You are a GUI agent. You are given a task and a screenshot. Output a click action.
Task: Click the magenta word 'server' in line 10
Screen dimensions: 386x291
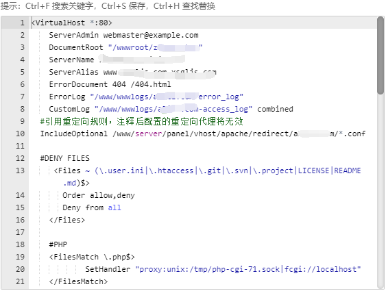click(x=149, y=134)
